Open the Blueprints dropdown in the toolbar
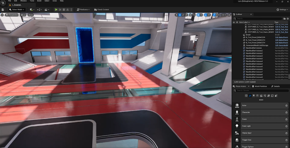The height and width of the screenshot is (148, 290). click(x=40, y=10)
